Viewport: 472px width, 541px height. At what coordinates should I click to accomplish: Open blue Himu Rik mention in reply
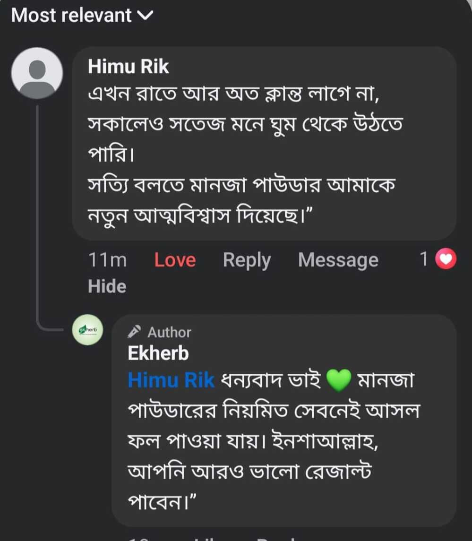tap(171, 380)
